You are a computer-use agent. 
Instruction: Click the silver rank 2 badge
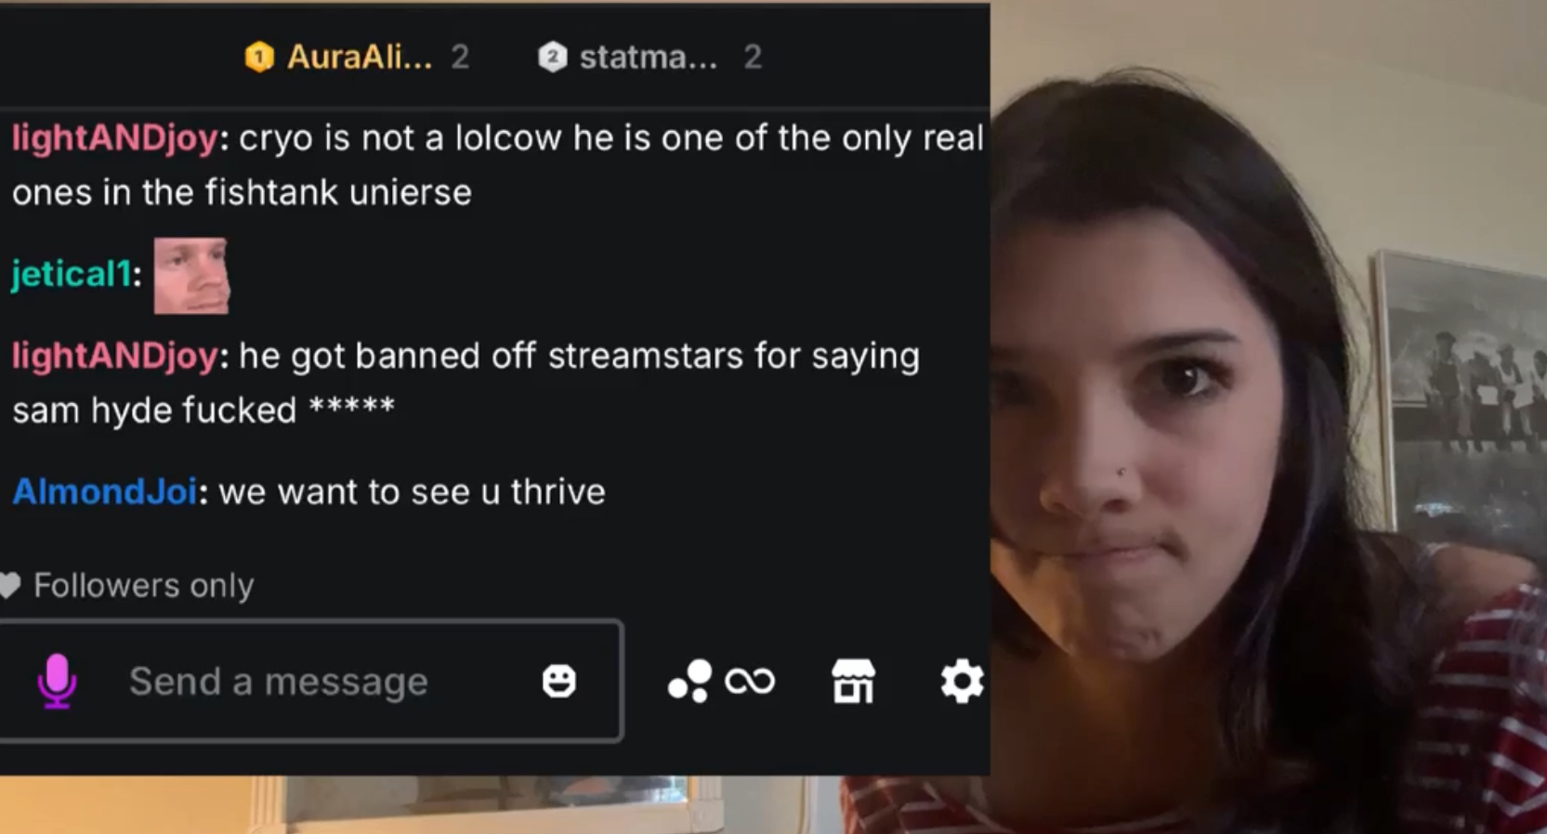point(553,58)
